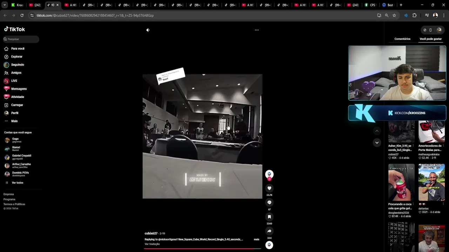Expand the Empresa footer section
This screenshot has height=252, width=449.
(9, 194)
